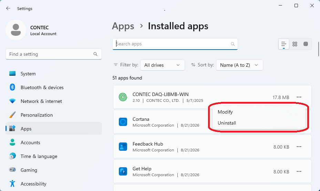Click the Time & language globe icon

[x=12, y=156]
